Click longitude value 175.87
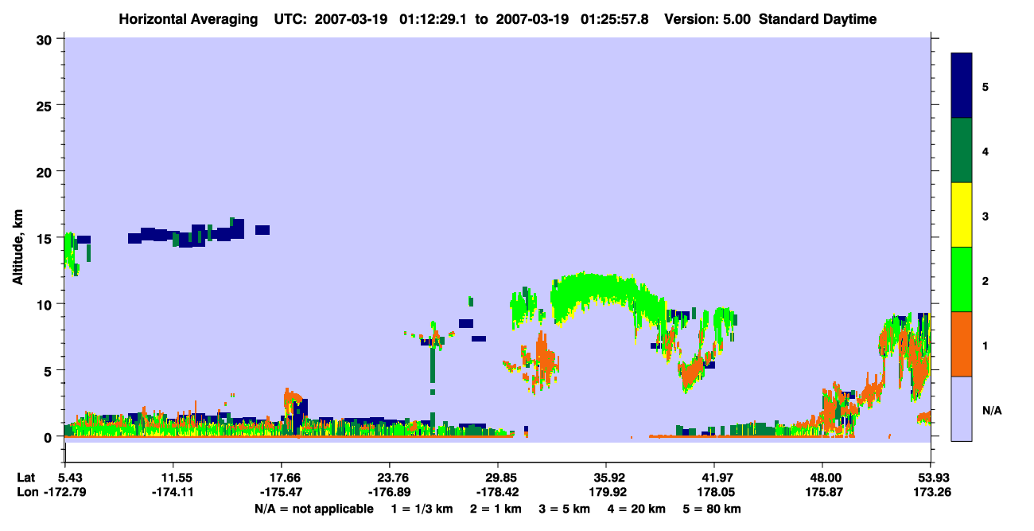This screenshot has width=1034, height=531. [x=822, y=492]
